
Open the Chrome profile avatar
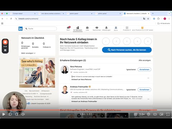[x=165, y=19]
